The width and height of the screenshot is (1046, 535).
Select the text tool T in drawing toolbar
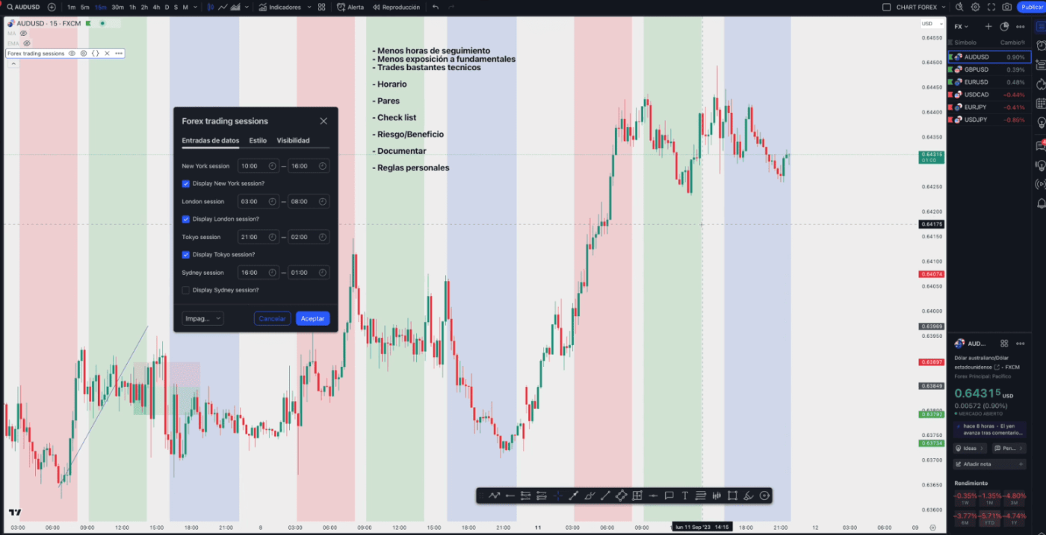[684, 495]
